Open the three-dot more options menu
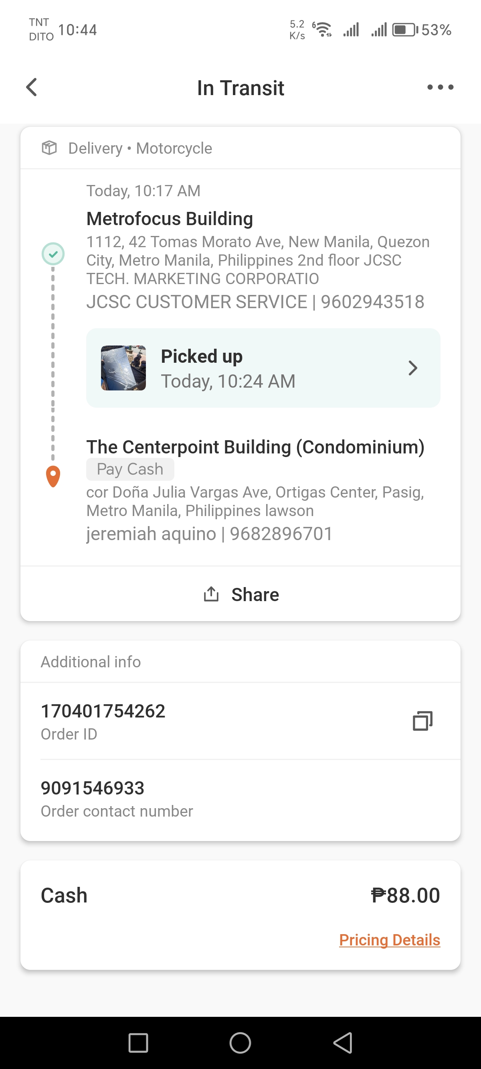Image resolution: width=481 pixels, height=1069 pixels. (440, 87)
